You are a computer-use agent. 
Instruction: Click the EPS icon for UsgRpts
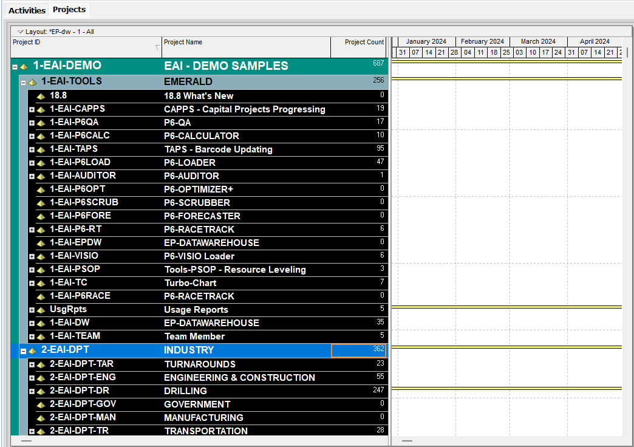click(41, 310)
